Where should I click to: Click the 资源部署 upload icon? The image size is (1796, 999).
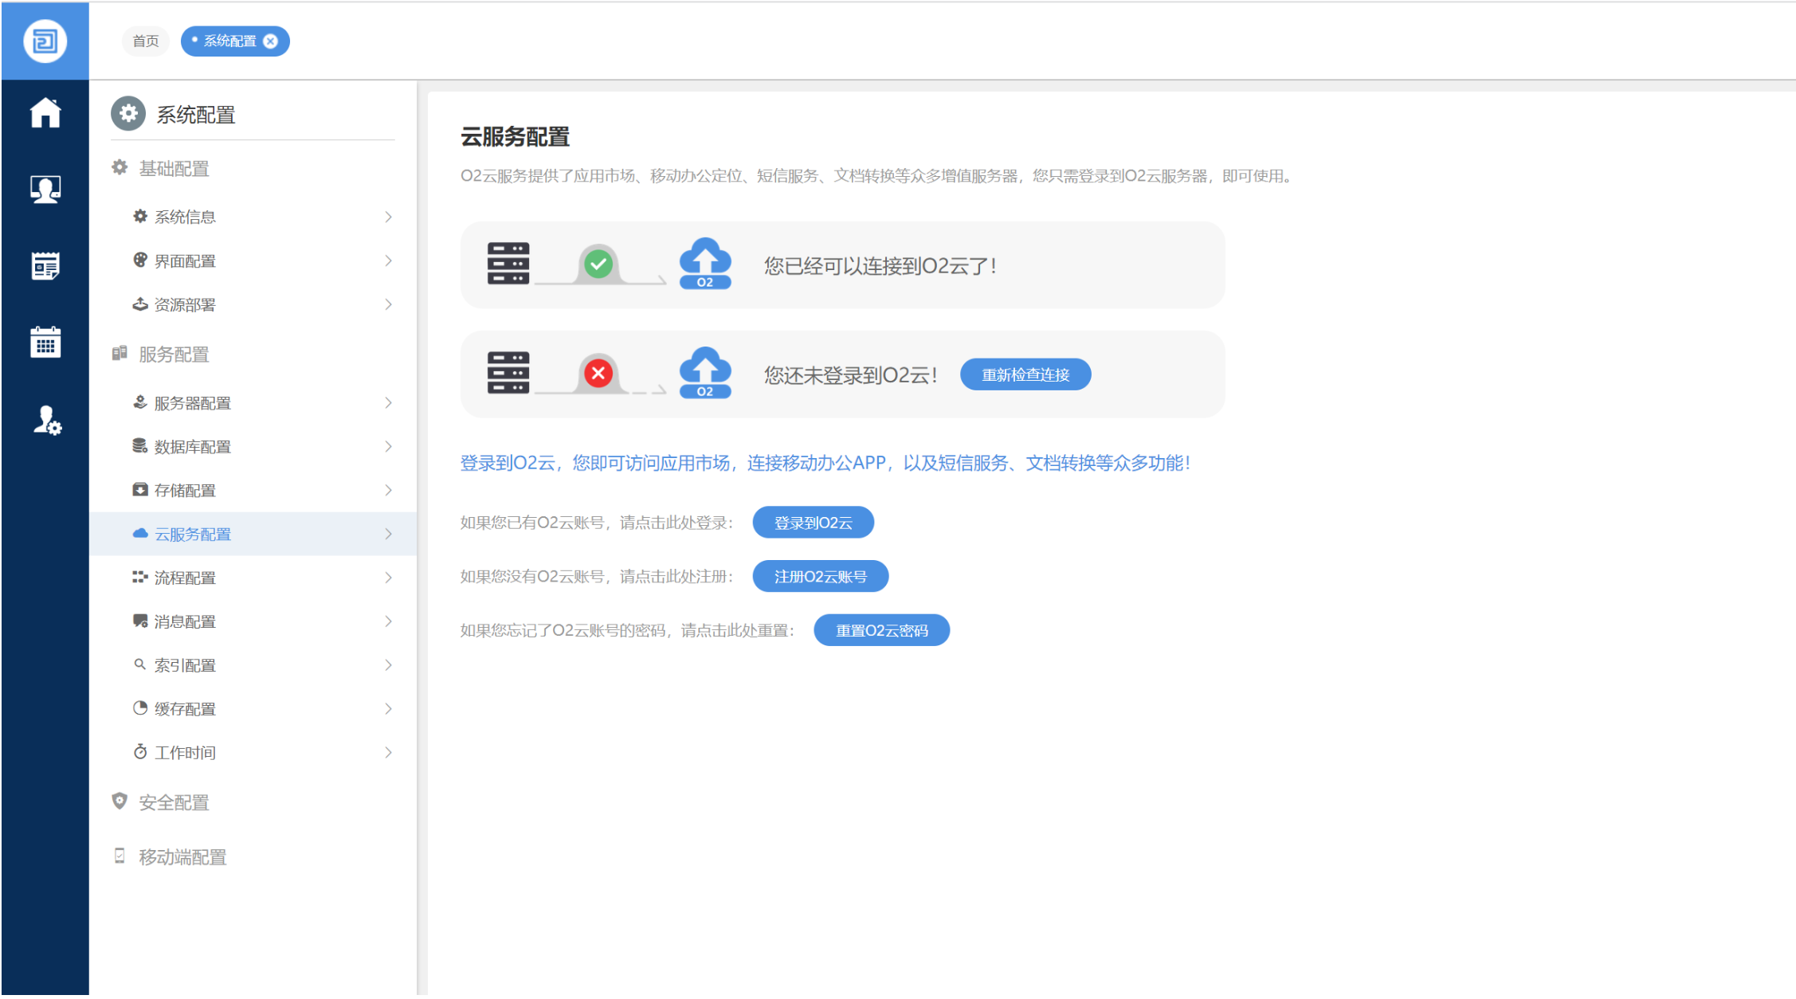(x=139, y=304)
